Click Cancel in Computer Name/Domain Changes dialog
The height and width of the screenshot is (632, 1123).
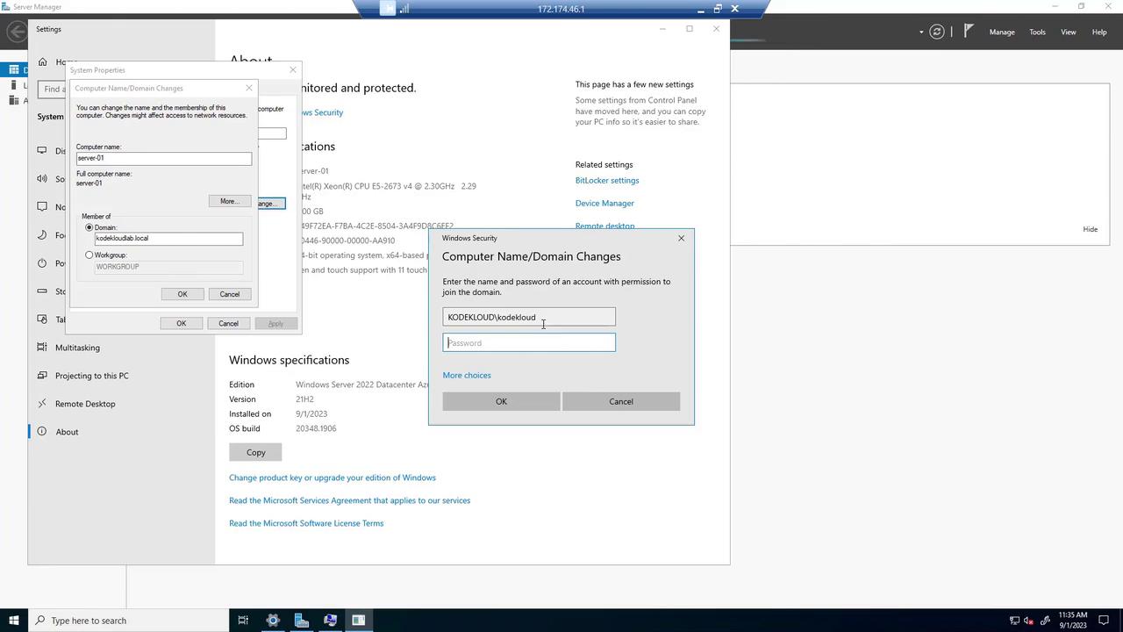coord(230,294)
